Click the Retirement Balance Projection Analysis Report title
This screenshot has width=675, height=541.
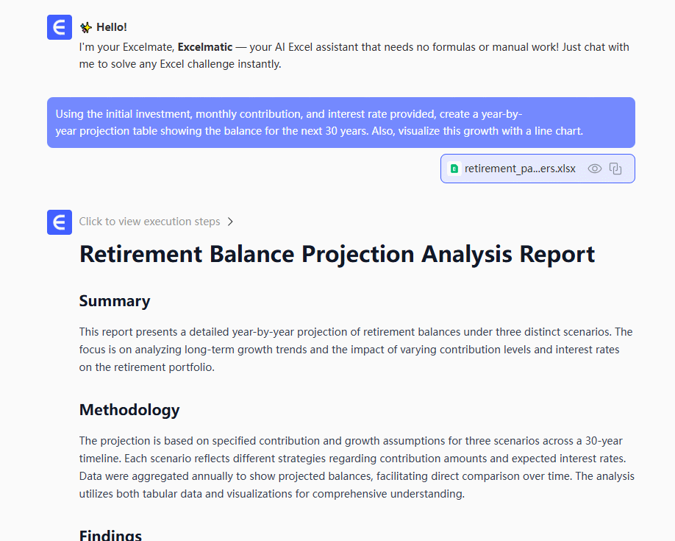[337, 254]
